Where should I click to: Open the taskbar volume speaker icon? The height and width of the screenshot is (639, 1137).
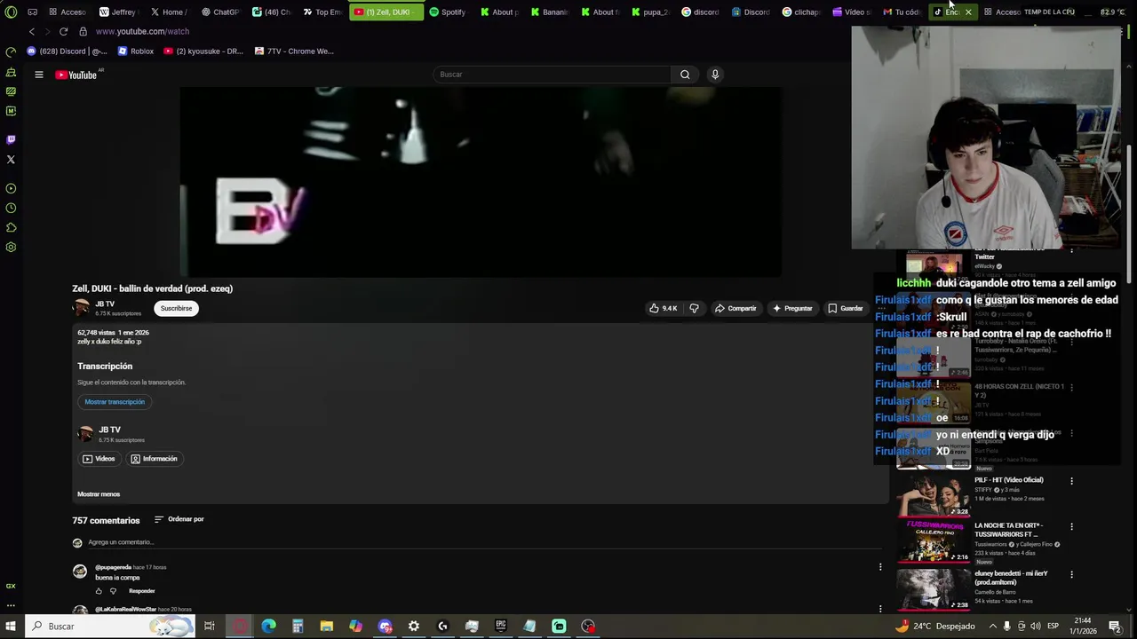(x=1036, y=627)
